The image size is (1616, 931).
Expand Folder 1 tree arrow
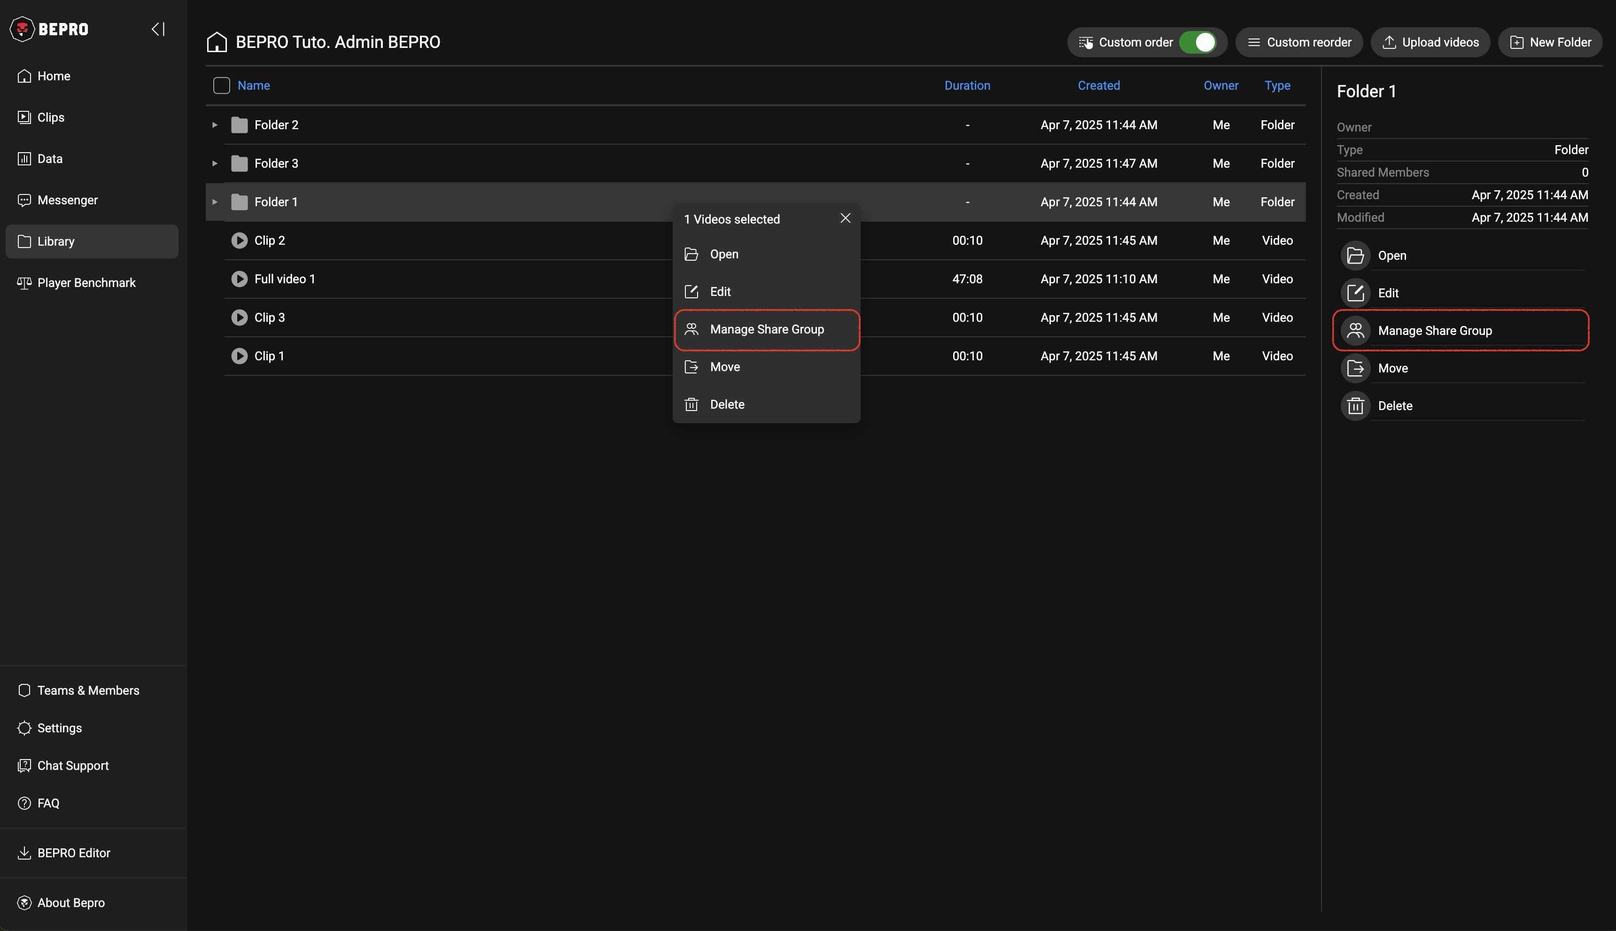(x=215, y=202)
